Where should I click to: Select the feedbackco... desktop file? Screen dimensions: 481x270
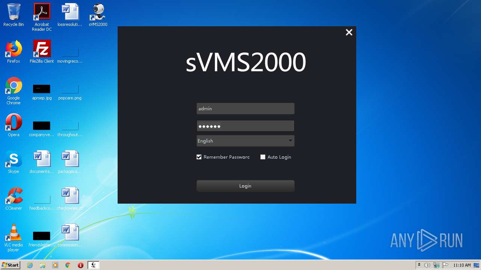(42, 202)
